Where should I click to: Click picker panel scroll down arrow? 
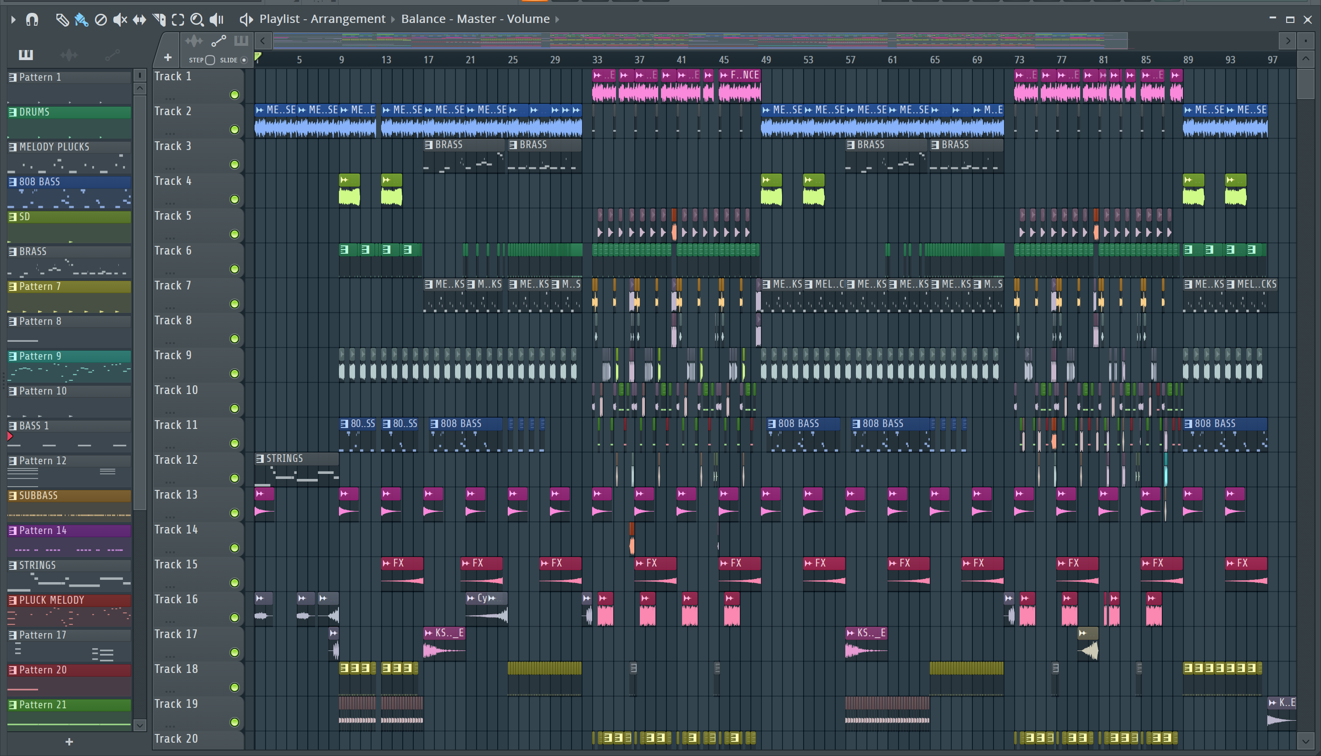[139, 725]
